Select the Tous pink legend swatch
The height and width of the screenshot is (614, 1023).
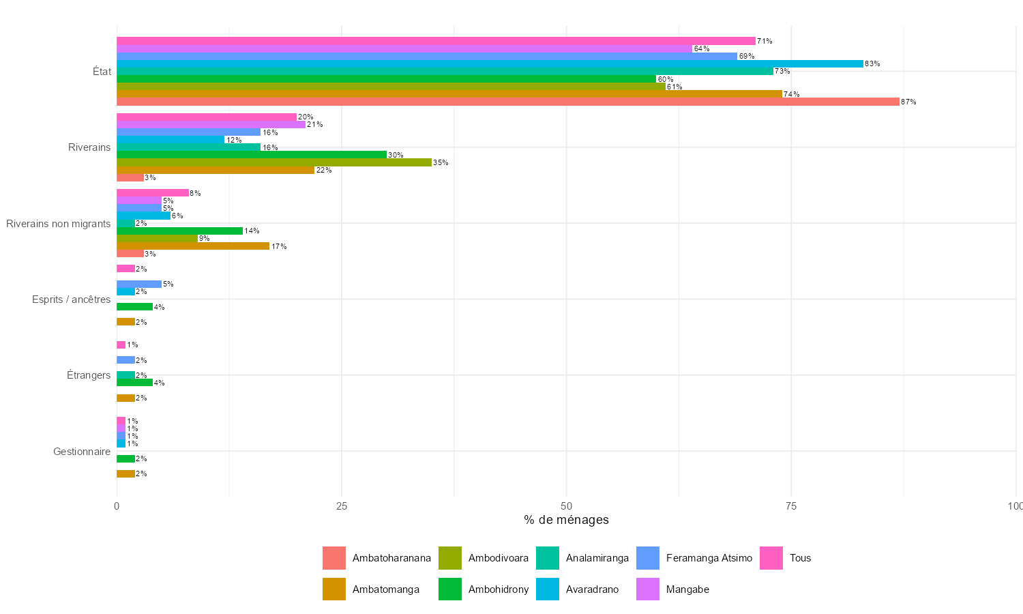coord(771,558)
